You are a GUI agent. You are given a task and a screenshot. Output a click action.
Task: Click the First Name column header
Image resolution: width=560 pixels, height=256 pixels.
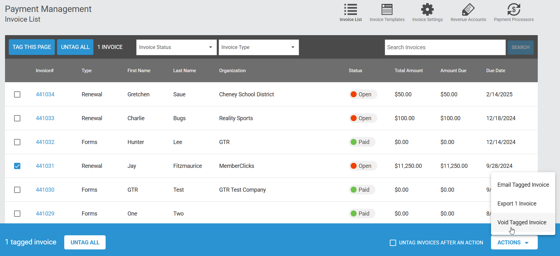pyautogui.click(x=139, y=71)
